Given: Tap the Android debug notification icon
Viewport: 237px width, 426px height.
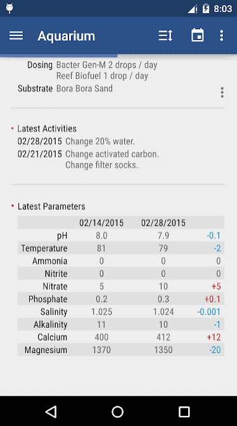Looking at the screenshot, I should click(10, 8).
